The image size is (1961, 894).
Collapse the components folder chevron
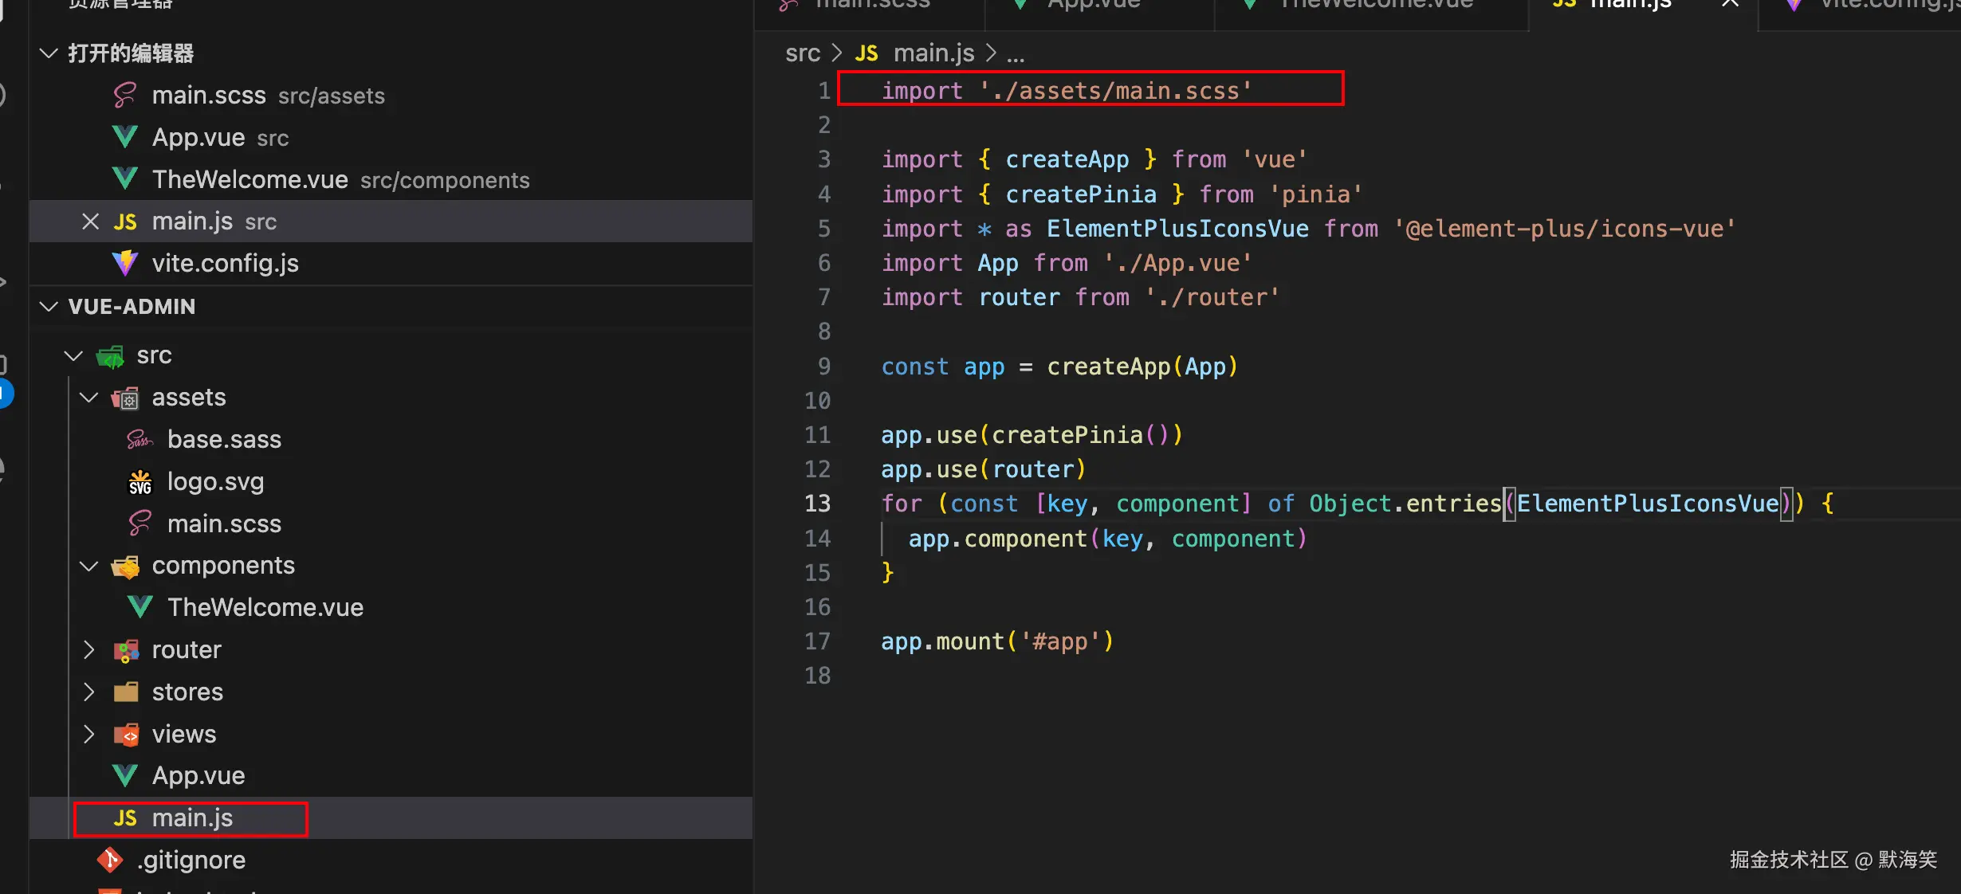pos(89,566)
